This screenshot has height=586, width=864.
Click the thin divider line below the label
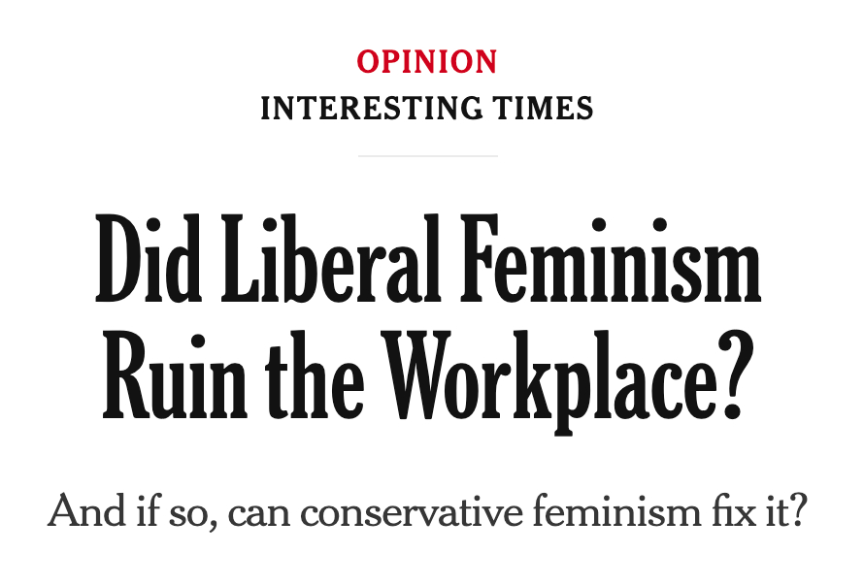(427, 155)
